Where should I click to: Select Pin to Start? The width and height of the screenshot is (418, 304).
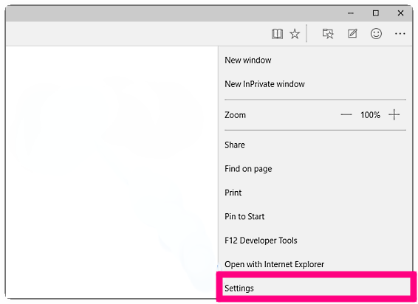244,216
